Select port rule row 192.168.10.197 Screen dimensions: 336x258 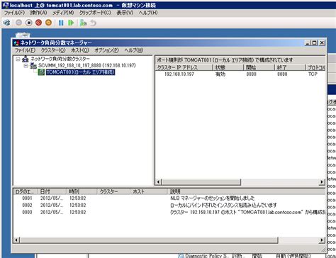(240, 74)
